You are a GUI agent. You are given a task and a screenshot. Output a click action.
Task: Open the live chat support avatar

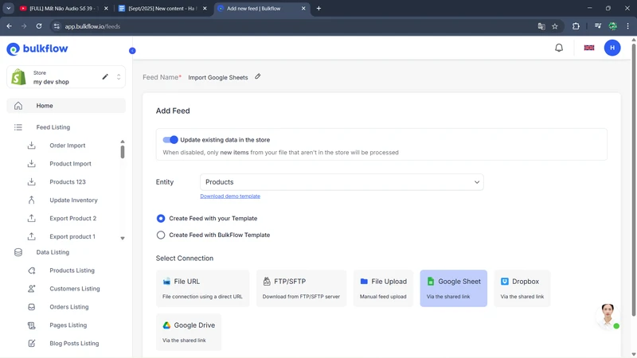tap(608, 314)
